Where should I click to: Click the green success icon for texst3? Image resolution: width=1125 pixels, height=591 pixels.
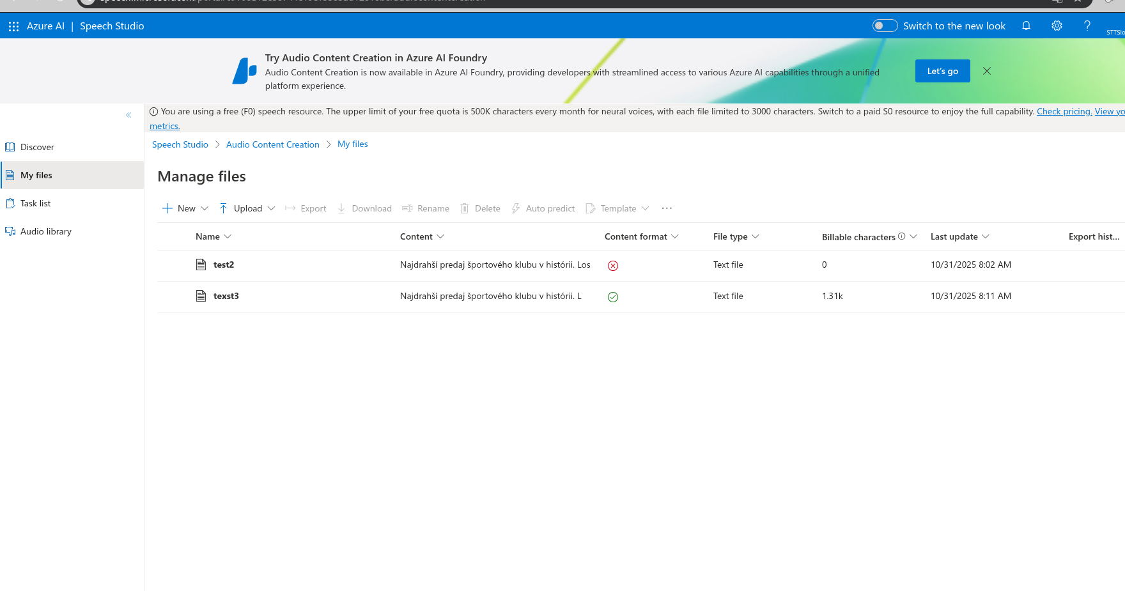pyautogui.click(x=612, y=297)
